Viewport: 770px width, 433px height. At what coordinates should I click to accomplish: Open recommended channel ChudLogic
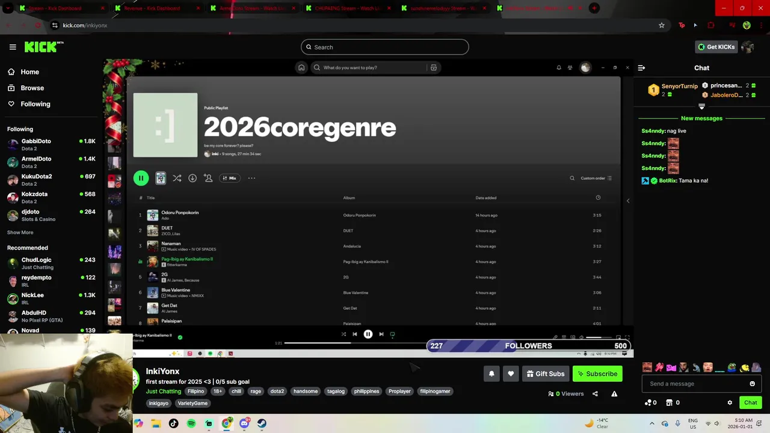[x=51, y=263]
